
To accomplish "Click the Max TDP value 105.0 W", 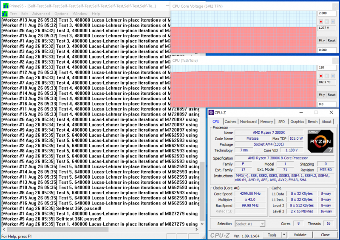I will tap(296, 138).
